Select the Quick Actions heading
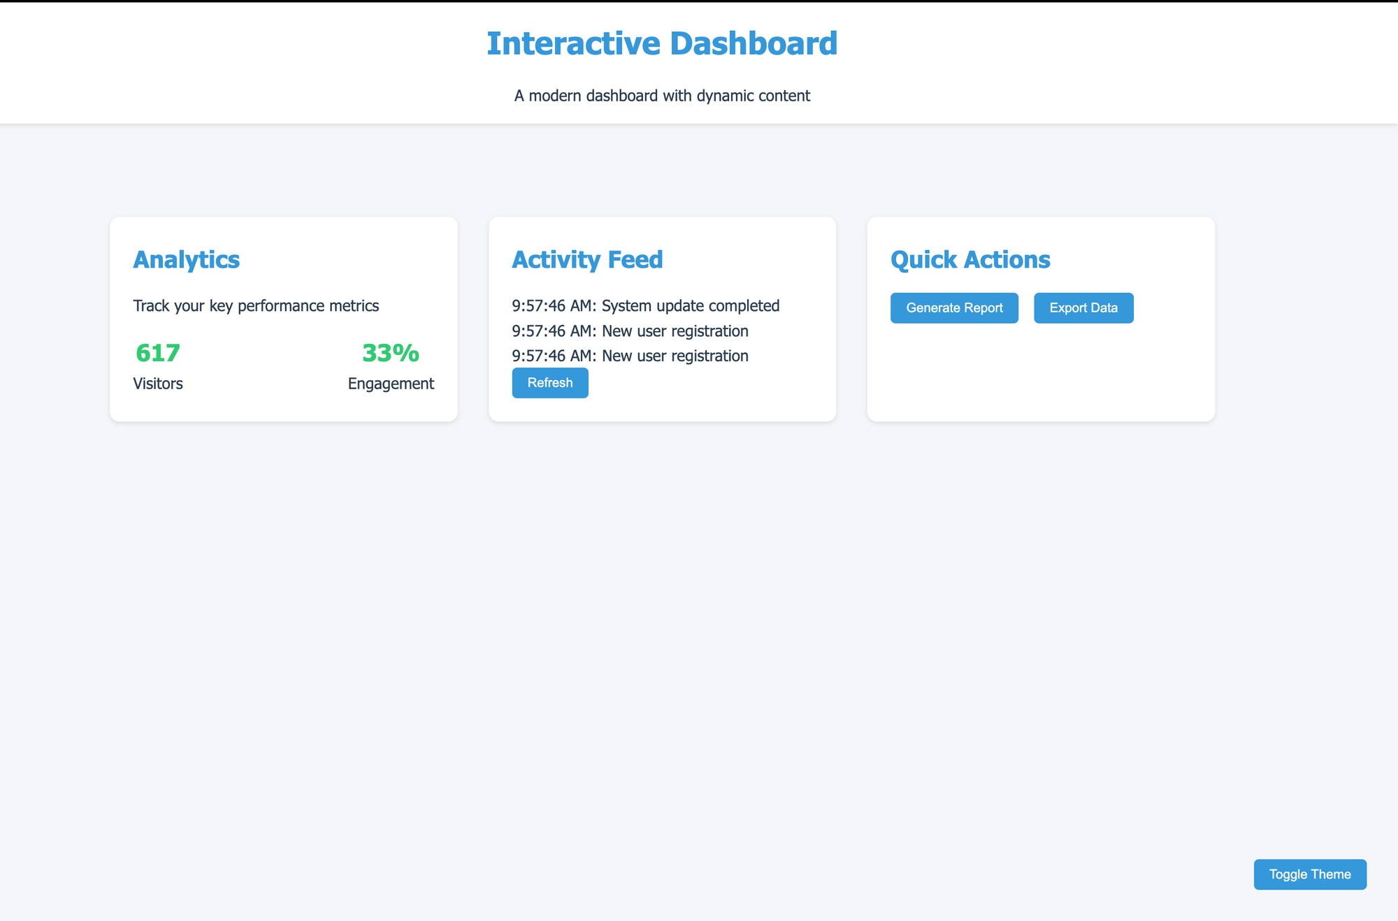The width and height of the screenshot is (1398, 921). click(x=970, y=259)
